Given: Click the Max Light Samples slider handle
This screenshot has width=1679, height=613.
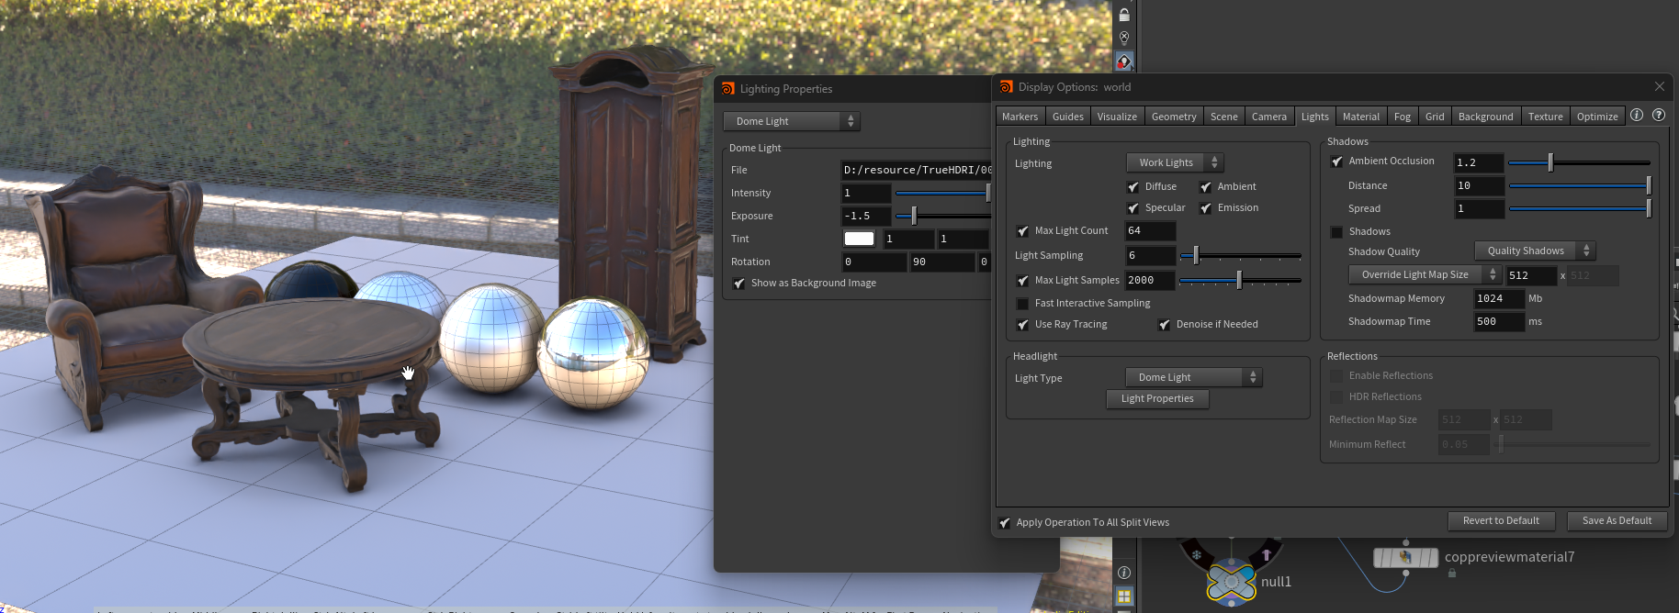Looking at the screenshot, I should (x=1239, y=280).
